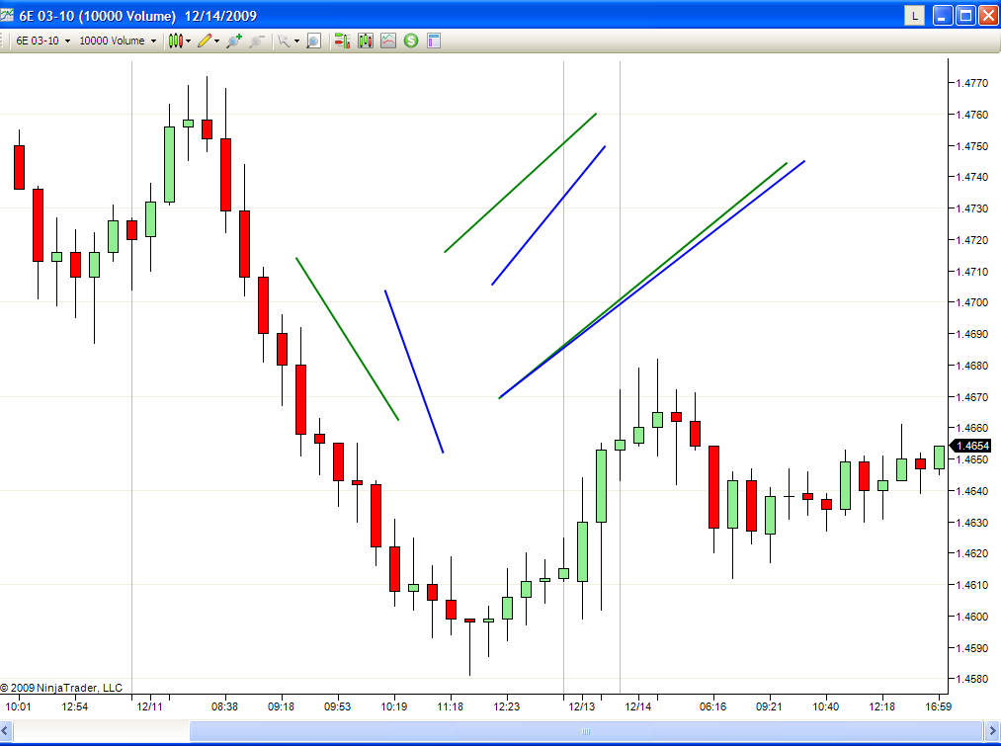Select the pencil drawing tools icon
1001x746 pixels.
pos(205,41)
